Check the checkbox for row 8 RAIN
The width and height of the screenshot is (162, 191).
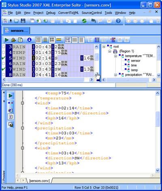tap(4, 75)
